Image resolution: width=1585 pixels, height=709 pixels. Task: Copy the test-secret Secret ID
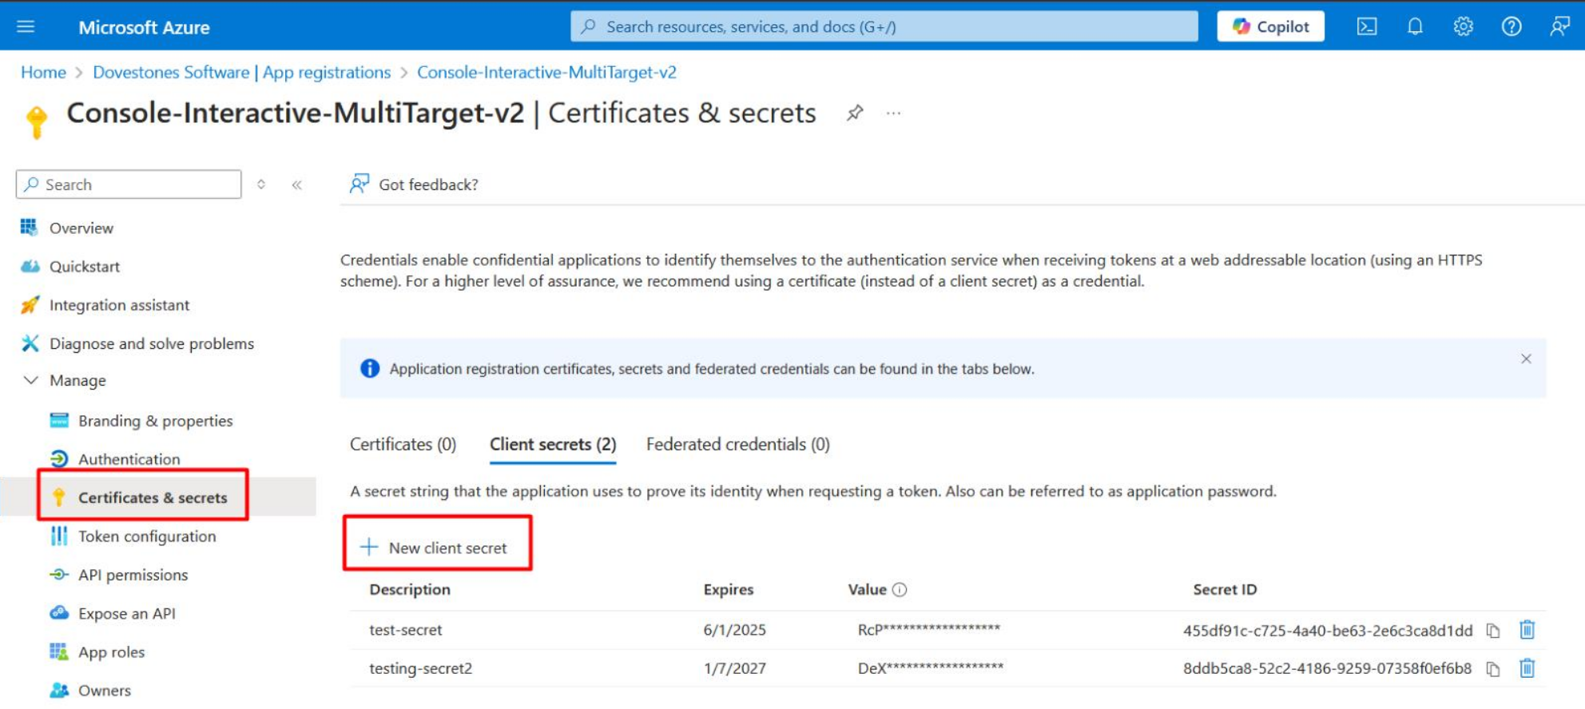1492,631
